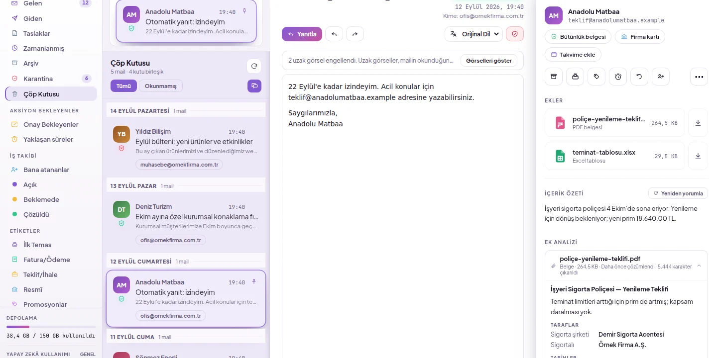
Task: Collapse the poliçe-yenileme-teklifi.pdf analysis section
Action: point(699,266)
